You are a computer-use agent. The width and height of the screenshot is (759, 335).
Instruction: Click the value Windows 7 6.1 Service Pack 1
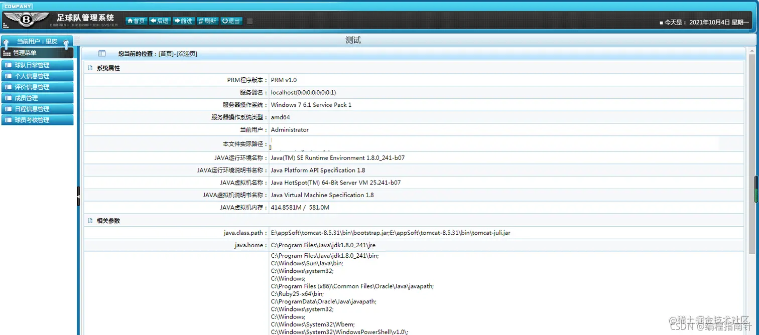click(x=311, y=105)
